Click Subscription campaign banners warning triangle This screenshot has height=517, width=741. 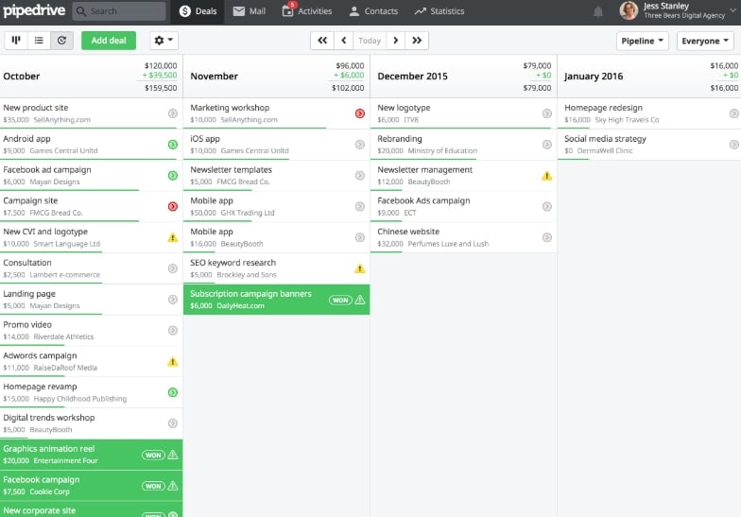tap(360, 300)
